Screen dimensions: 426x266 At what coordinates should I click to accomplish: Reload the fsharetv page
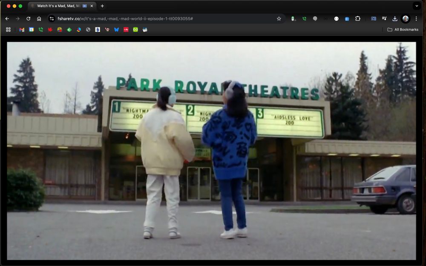[x=28, y=19]
